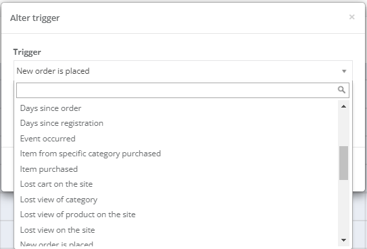Choose 'Lost view of product on the site'
Image resolution: width=367 pixels, height=249 pixels.
click(x=177, y=214)
